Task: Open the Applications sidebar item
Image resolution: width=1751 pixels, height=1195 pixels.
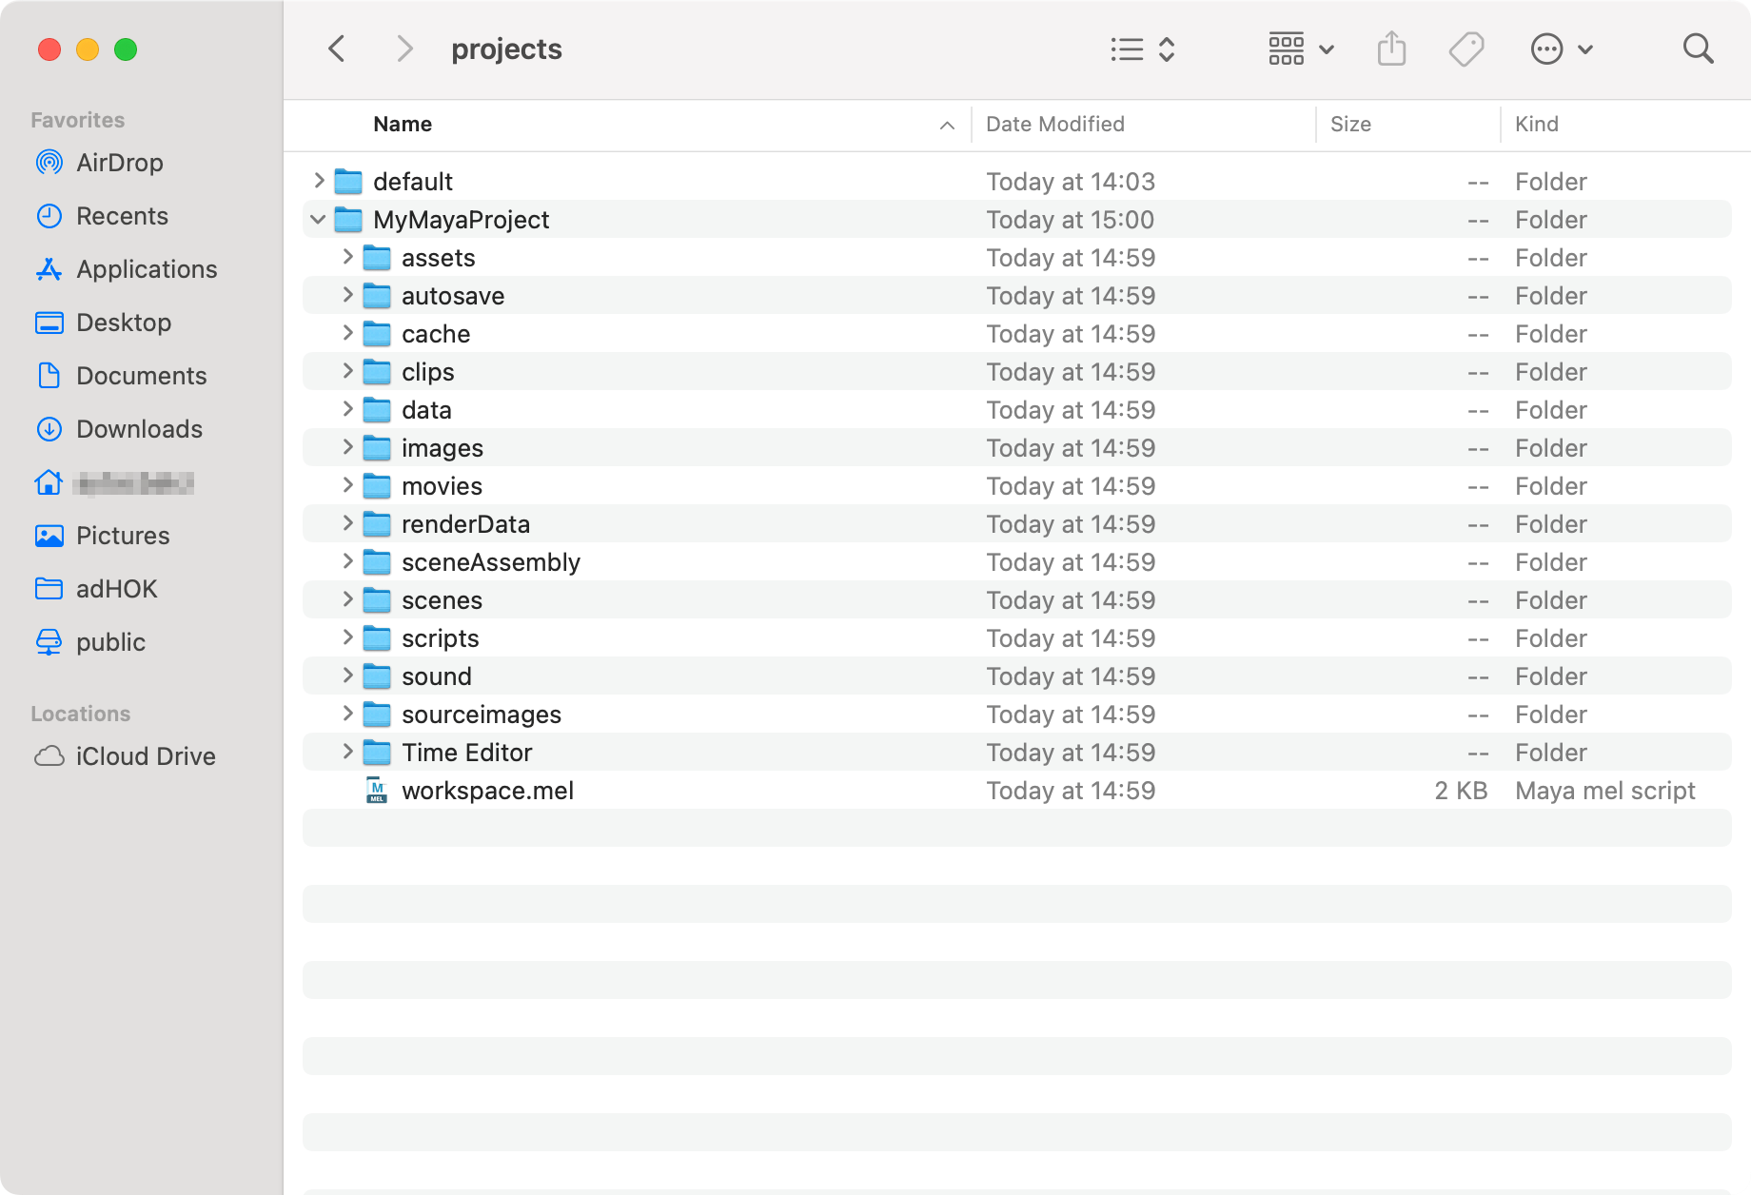Action: 146,269
